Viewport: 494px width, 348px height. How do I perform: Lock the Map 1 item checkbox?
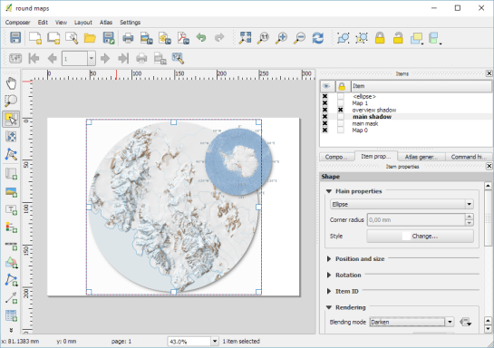click(x=341, y=103)
